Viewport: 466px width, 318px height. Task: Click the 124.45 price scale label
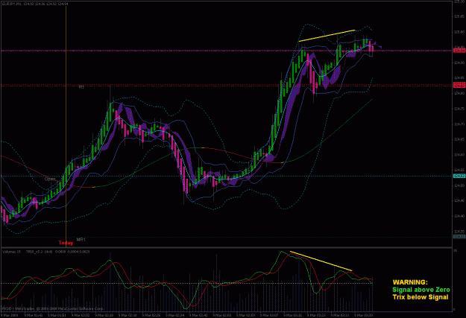click(x=459, y=201)
